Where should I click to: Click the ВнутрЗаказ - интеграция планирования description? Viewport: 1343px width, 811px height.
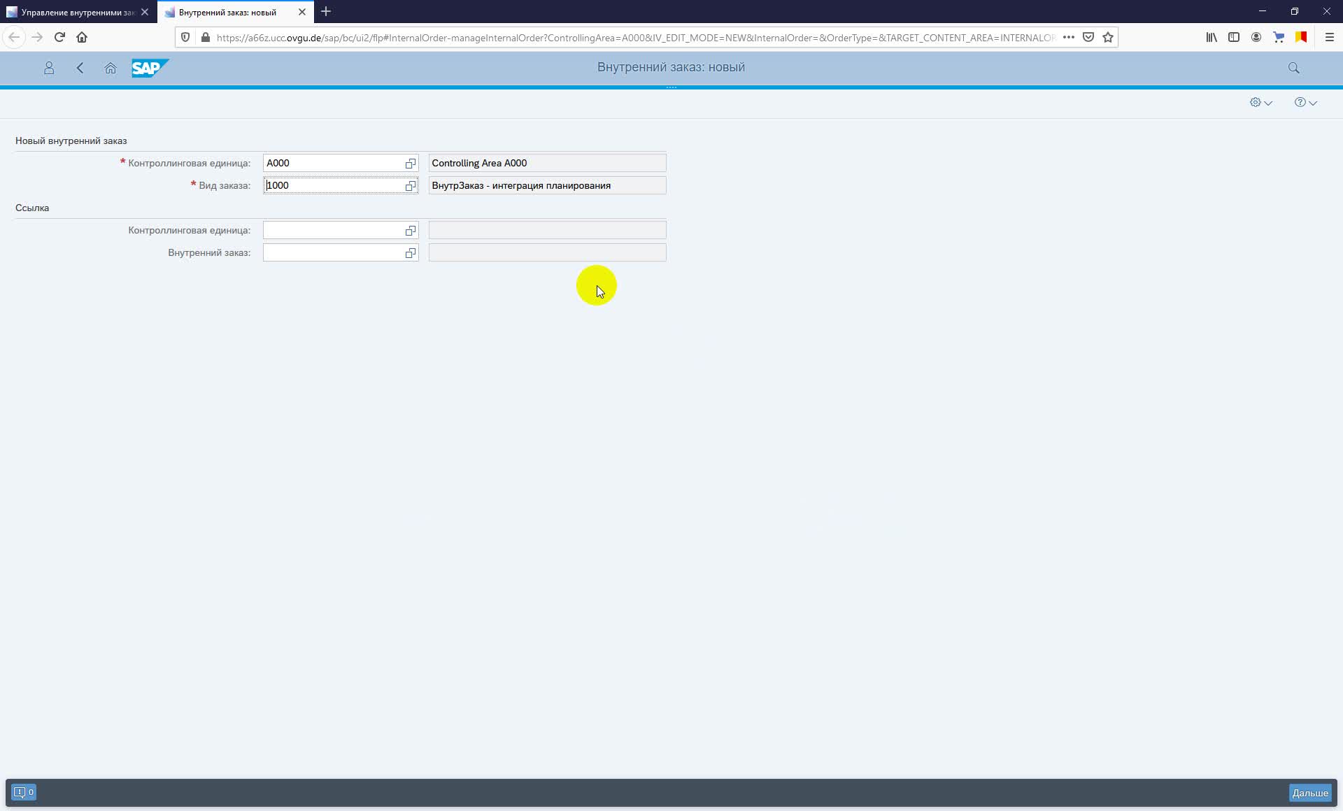point(547,185)
